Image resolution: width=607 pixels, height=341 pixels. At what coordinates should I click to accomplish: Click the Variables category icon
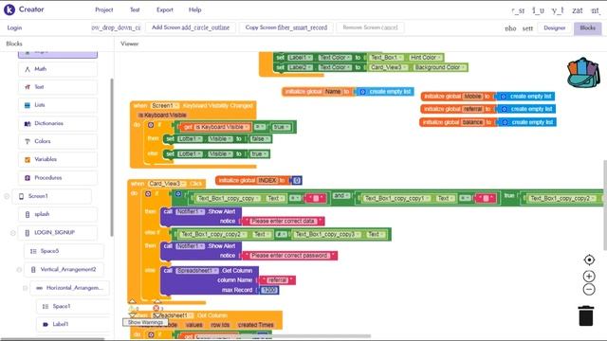pos(28,160)
